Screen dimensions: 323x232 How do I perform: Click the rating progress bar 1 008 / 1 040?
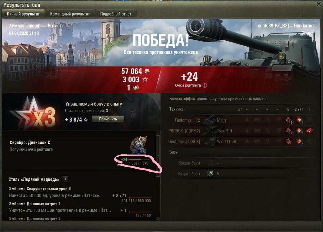coord(139,159)
